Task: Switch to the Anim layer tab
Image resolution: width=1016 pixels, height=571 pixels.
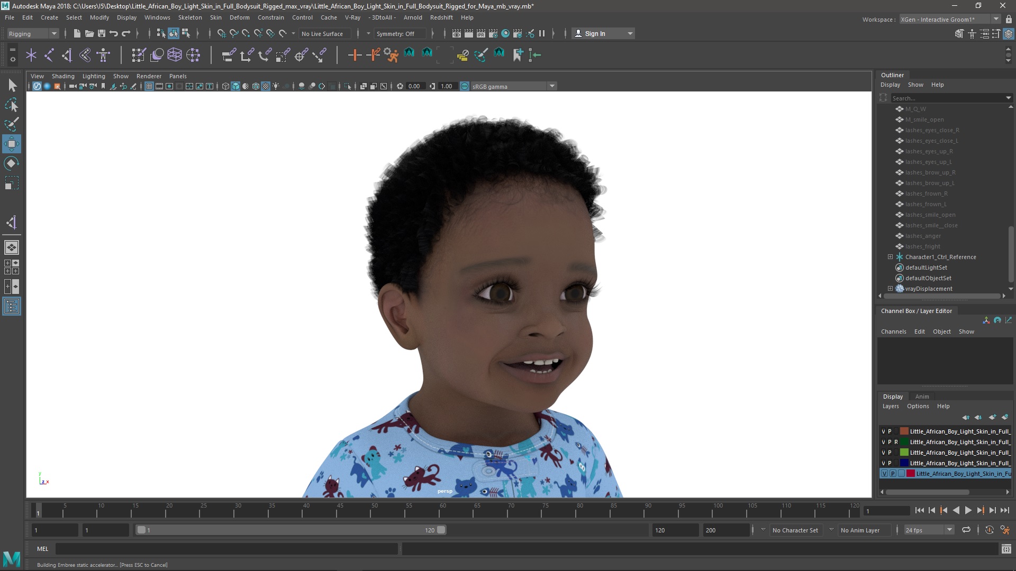Action: pyautogui.click(x=922, y=397)
